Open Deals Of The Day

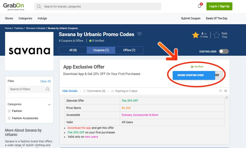216,18
